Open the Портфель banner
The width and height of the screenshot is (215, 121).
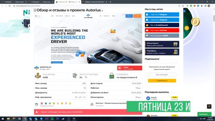[x=162, y=52]
